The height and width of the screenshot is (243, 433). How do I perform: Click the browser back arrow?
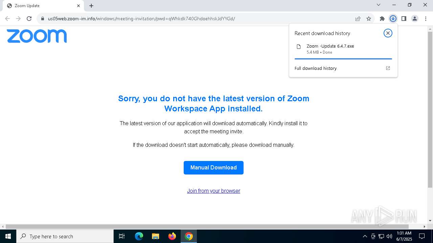(x=7, y=19)
